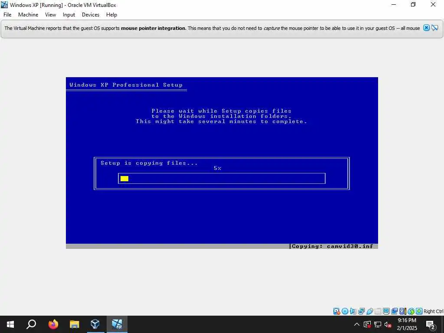
Task: Click the 'Windows XP Professional Setup' heading
Action: pyautogui.click(x=126, y=85)
